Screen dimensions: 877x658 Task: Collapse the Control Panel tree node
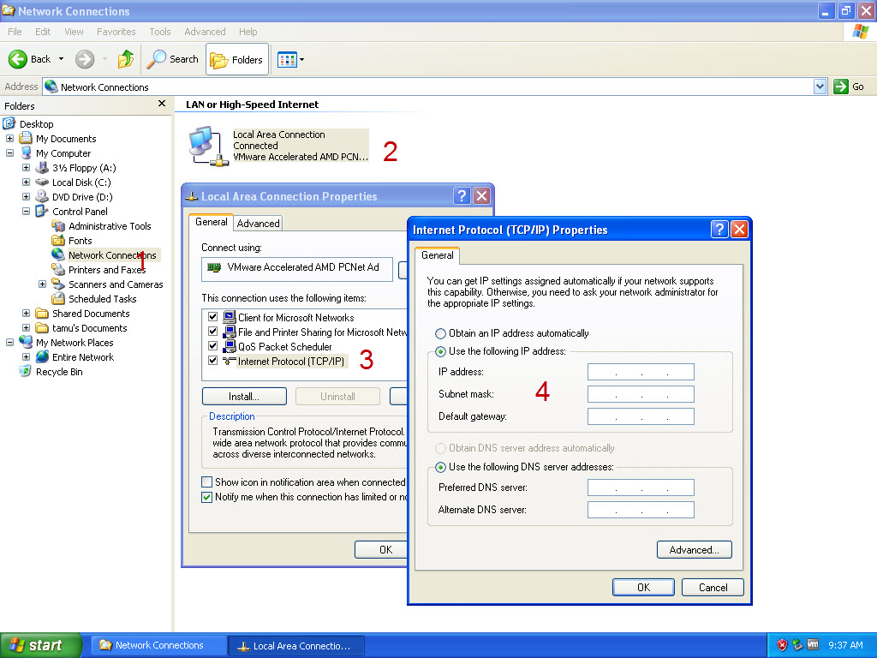pyautogui.click(x=26, y=211)
